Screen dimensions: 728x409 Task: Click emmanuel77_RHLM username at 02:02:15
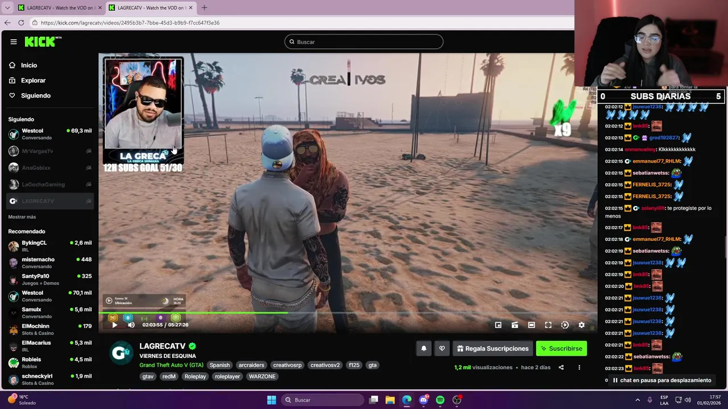(656, 161)
